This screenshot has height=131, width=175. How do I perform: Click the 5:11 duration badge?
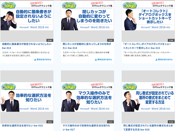(x=110, y=122)
